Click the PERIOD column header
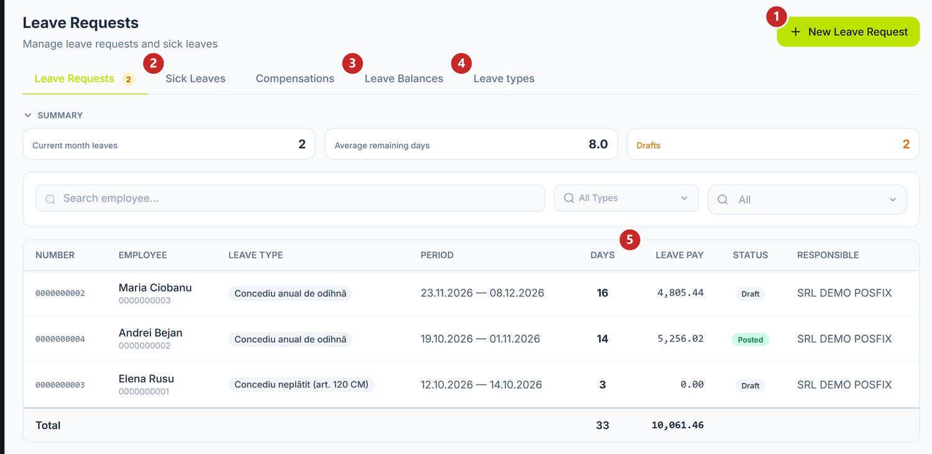932x454 pixels. coord(437,255)
